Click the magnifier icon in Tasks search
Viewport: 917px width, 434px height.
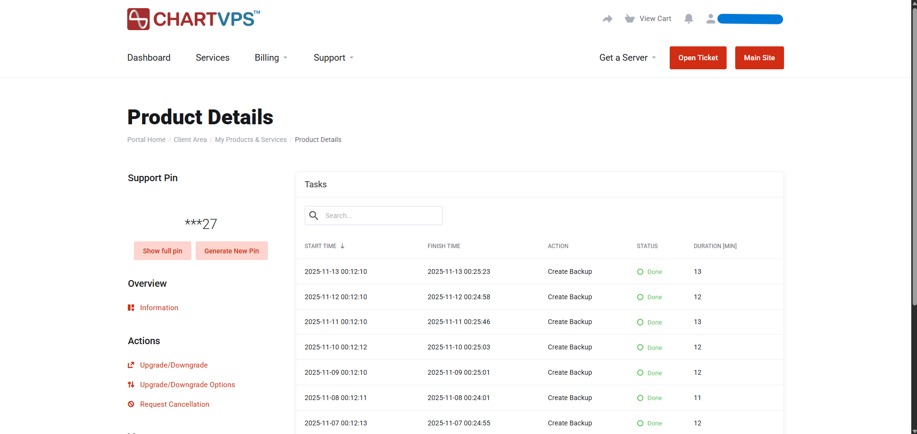pyautogui.click(x=314, y=216)
